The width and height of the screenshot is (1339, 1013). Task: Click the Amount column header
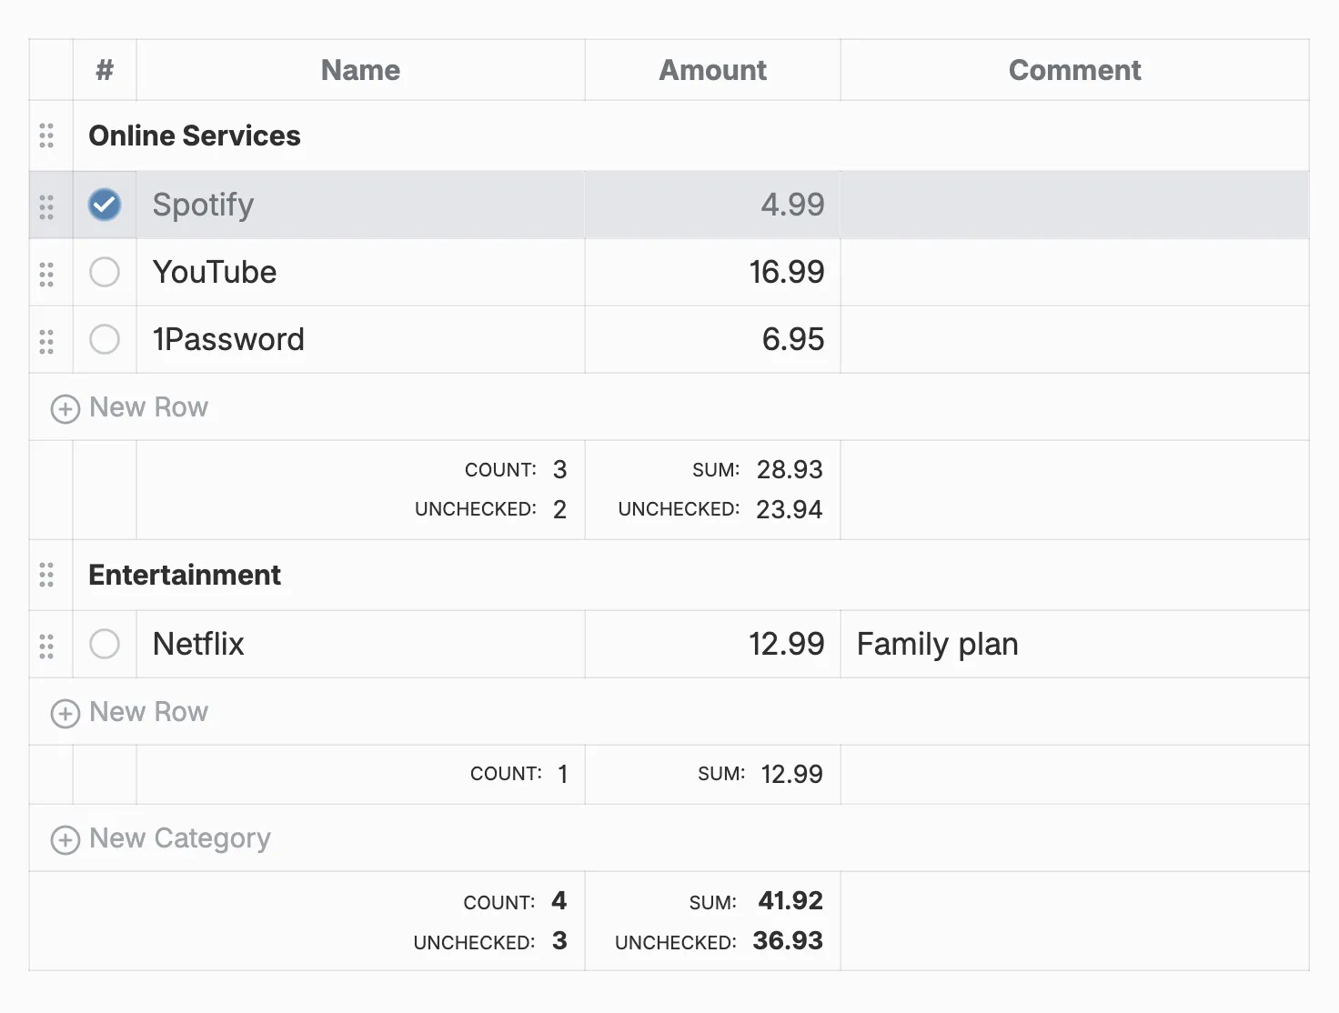point(712,70)
